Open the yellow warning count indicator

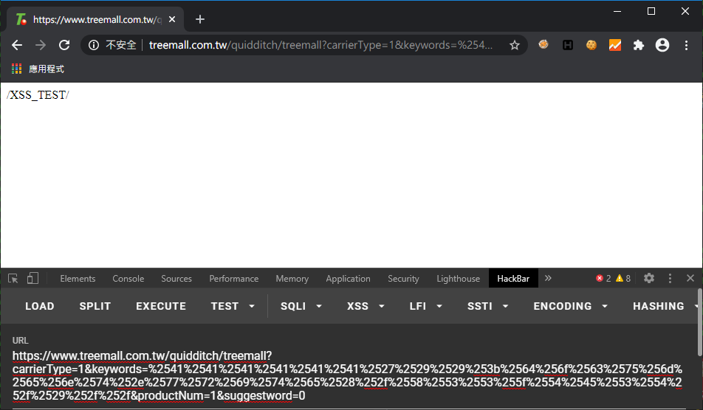[623, 279]
